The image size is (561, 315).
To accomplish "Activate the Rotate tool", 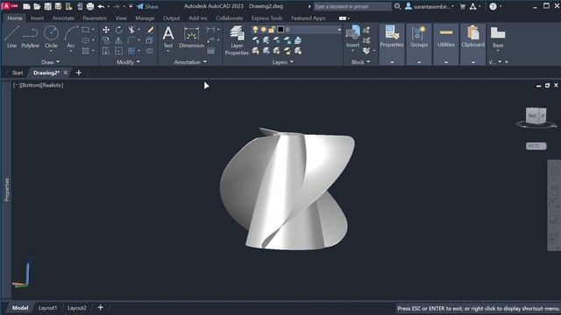I will point(119,30).
